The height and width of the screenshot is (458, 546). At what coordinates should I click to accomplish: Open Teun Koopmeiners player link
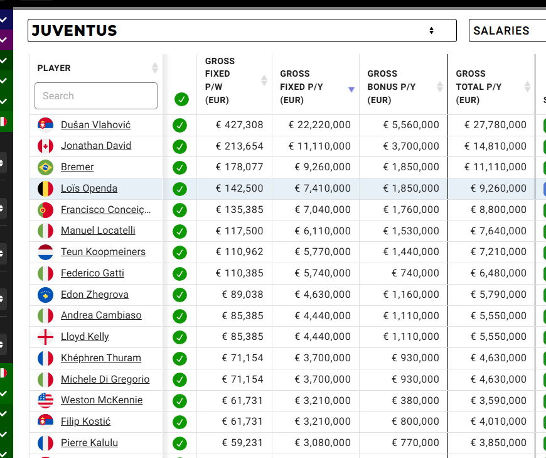[x=104, y=252]
